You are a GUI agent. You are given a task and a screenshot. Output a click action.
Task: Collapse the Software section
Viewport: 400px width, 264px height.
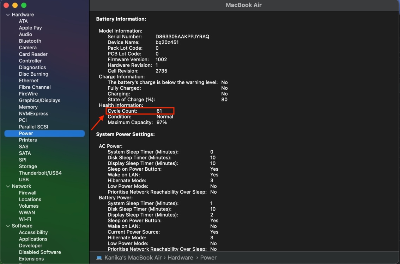(x=8, y=226)
